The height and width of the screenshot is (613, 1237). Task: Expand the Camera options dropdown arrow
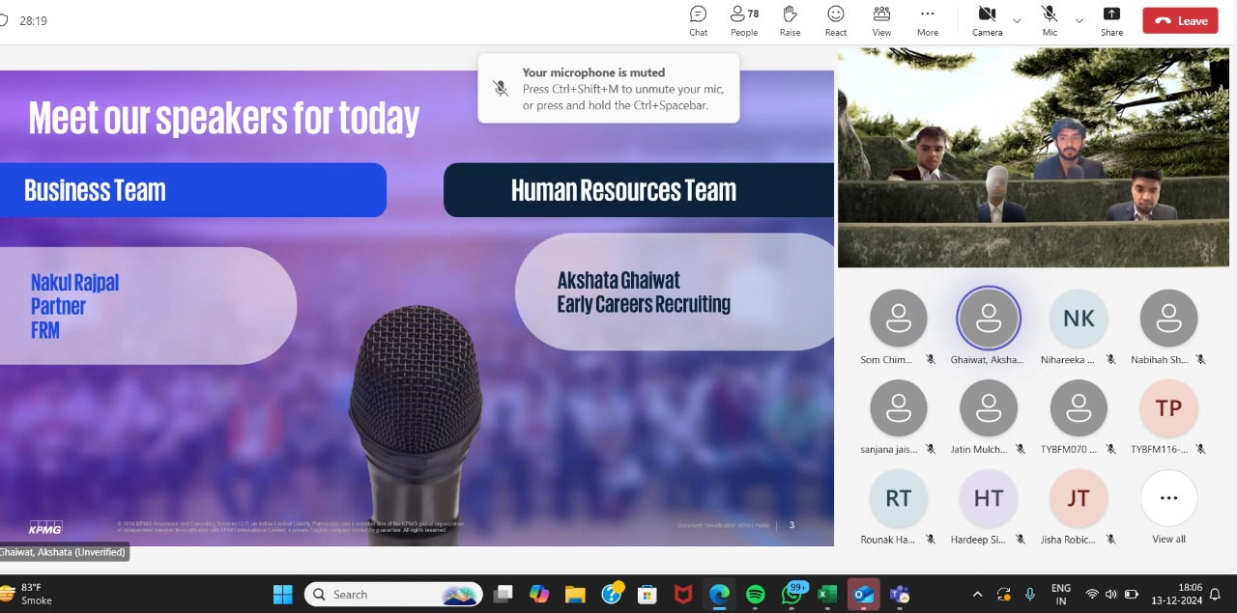coord(1017,20)
